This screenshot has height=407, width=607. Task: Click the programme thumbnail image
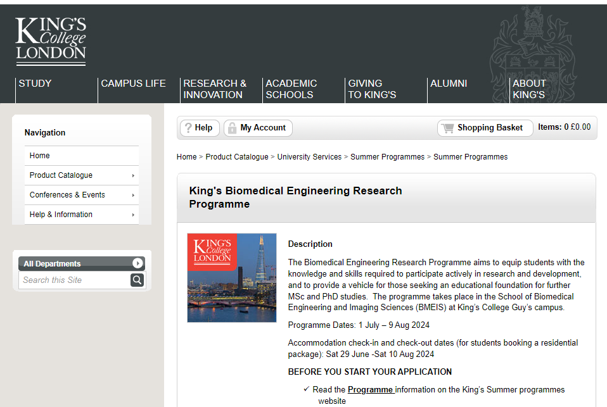pyautogui.click(x=232, y=278)
